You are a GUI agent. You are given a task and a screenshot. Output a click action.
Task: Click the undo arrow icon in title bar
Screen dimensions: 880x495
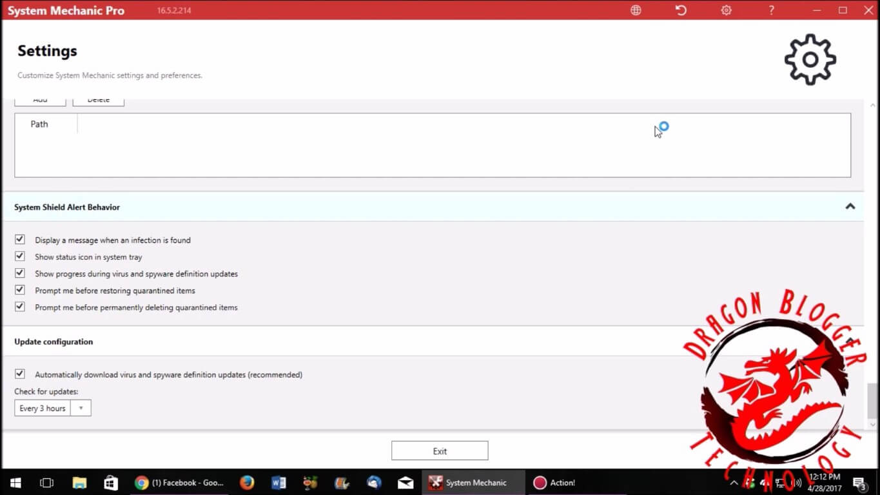tap(681, 10)
